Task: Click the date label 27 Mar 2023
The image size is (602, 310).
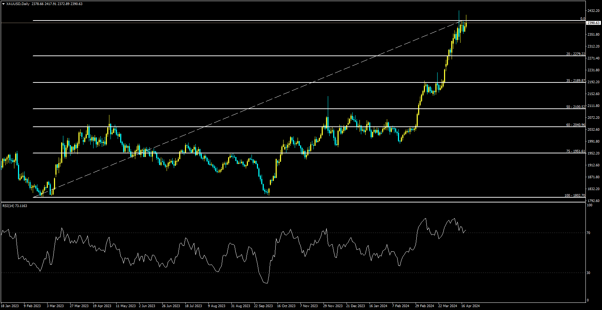Action: 79,306
